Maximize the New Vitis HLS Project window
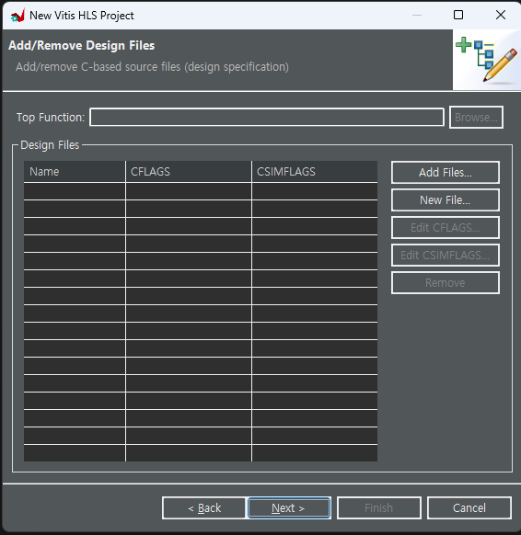 [x=458, y=15]
